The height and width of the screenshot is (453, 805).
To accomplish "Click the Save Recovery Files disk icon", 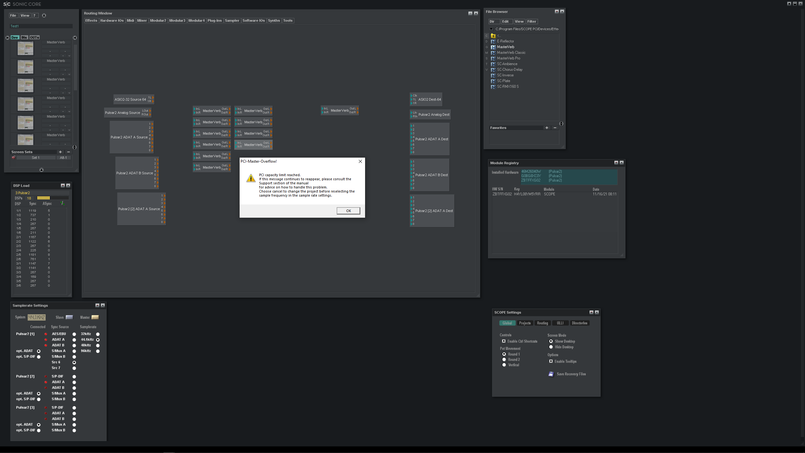I will pyautogui.click(x=551, y=374).
